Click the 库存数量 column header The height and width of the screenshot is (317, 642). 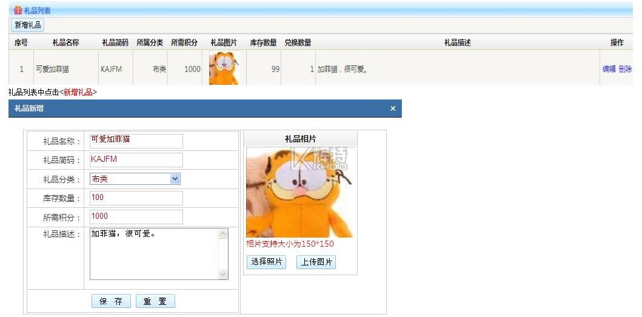[x=263, y=42]
